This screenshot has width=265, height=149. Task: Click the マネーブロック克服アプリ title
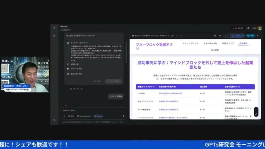(154, 46)
